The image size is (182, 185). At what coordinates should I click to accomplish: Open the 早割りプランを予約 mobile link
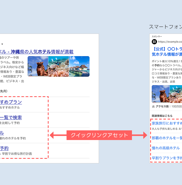tap(167, 158)
